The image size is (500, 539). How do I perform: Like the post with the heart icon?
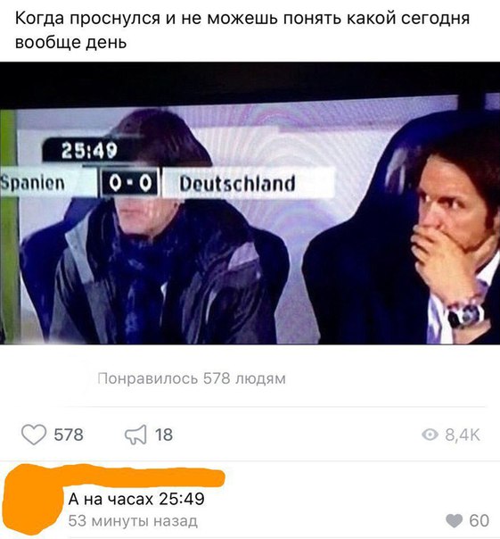coord(34,435)
